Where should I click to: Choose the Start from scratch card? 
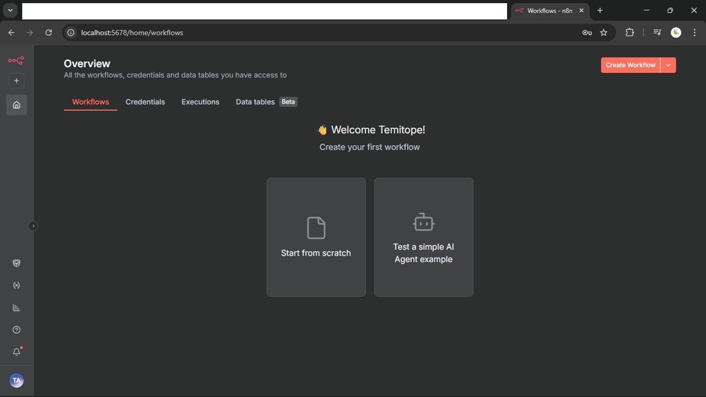click(316, 237)
